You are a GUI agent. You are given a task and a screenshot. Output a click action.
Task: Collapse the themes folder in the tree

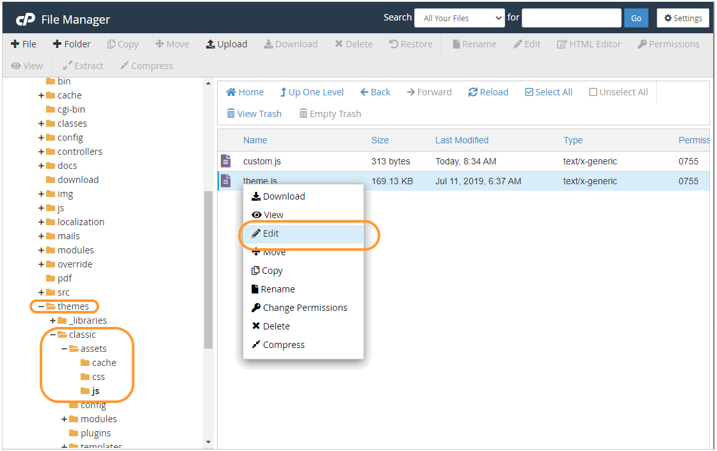tap(40, 306)
